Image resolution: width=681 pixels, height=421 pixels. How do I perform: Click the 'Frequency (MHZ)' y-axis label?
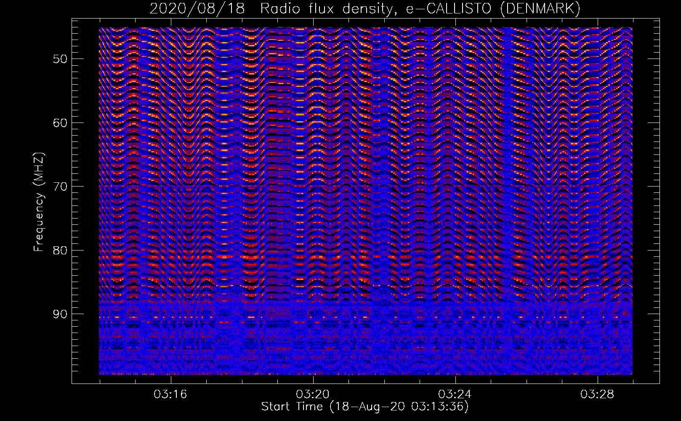tap(39, 202)
